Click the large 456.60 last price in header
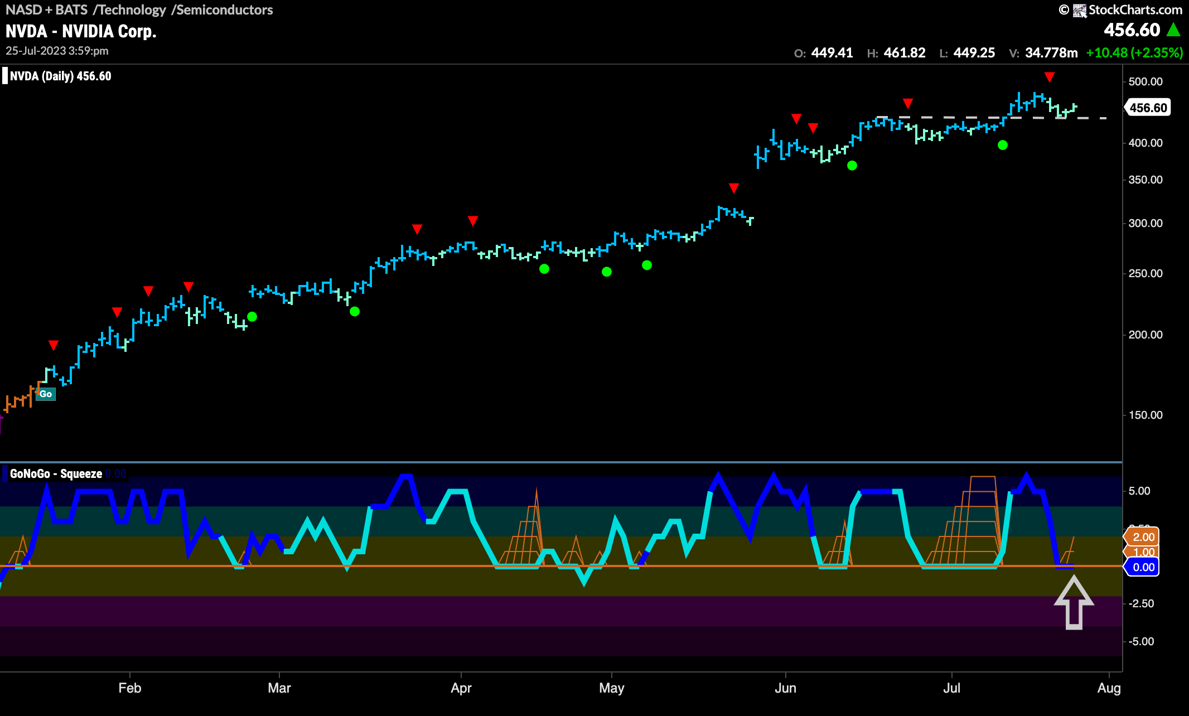This screenshot has height=716, width=1189. (1132, 30)
